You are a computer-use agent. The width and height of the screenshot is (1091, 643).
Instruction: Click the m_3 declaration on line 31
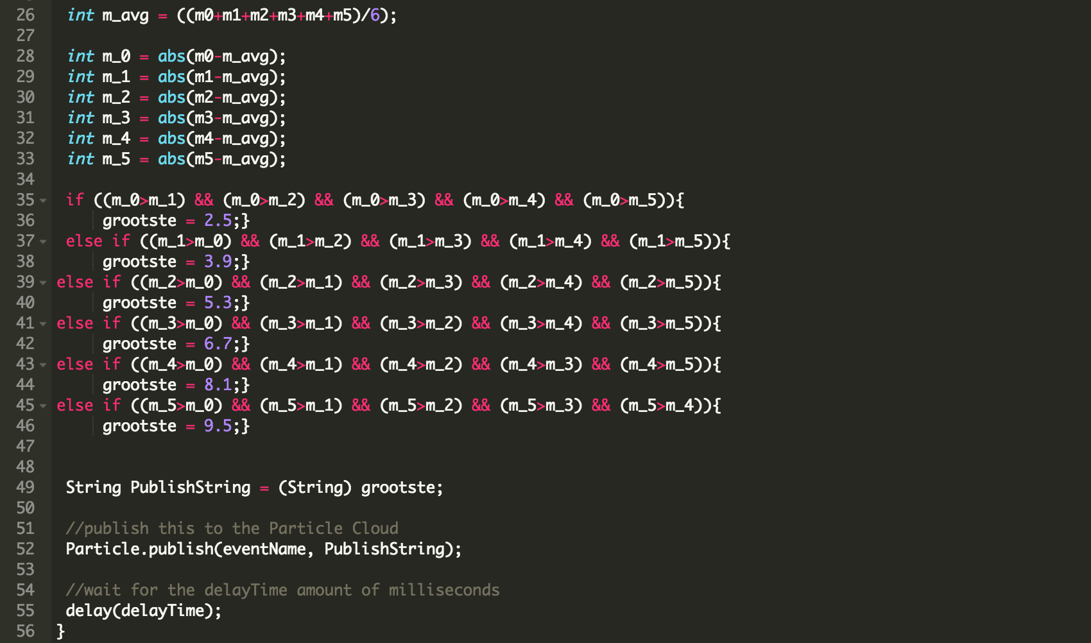pos(116,118)
